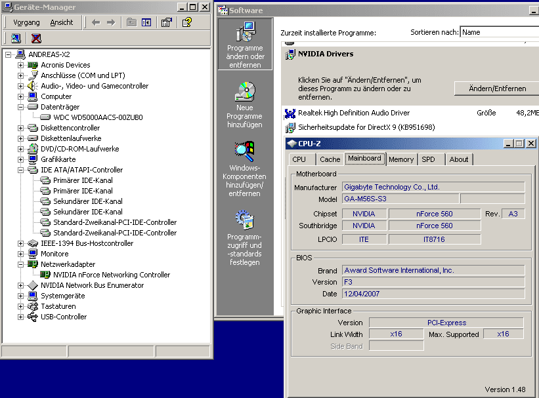Select the first Standard-Zweikanal-PCI-IDE-Controller entry
This screenshot has width=539, height=398.
115,222
